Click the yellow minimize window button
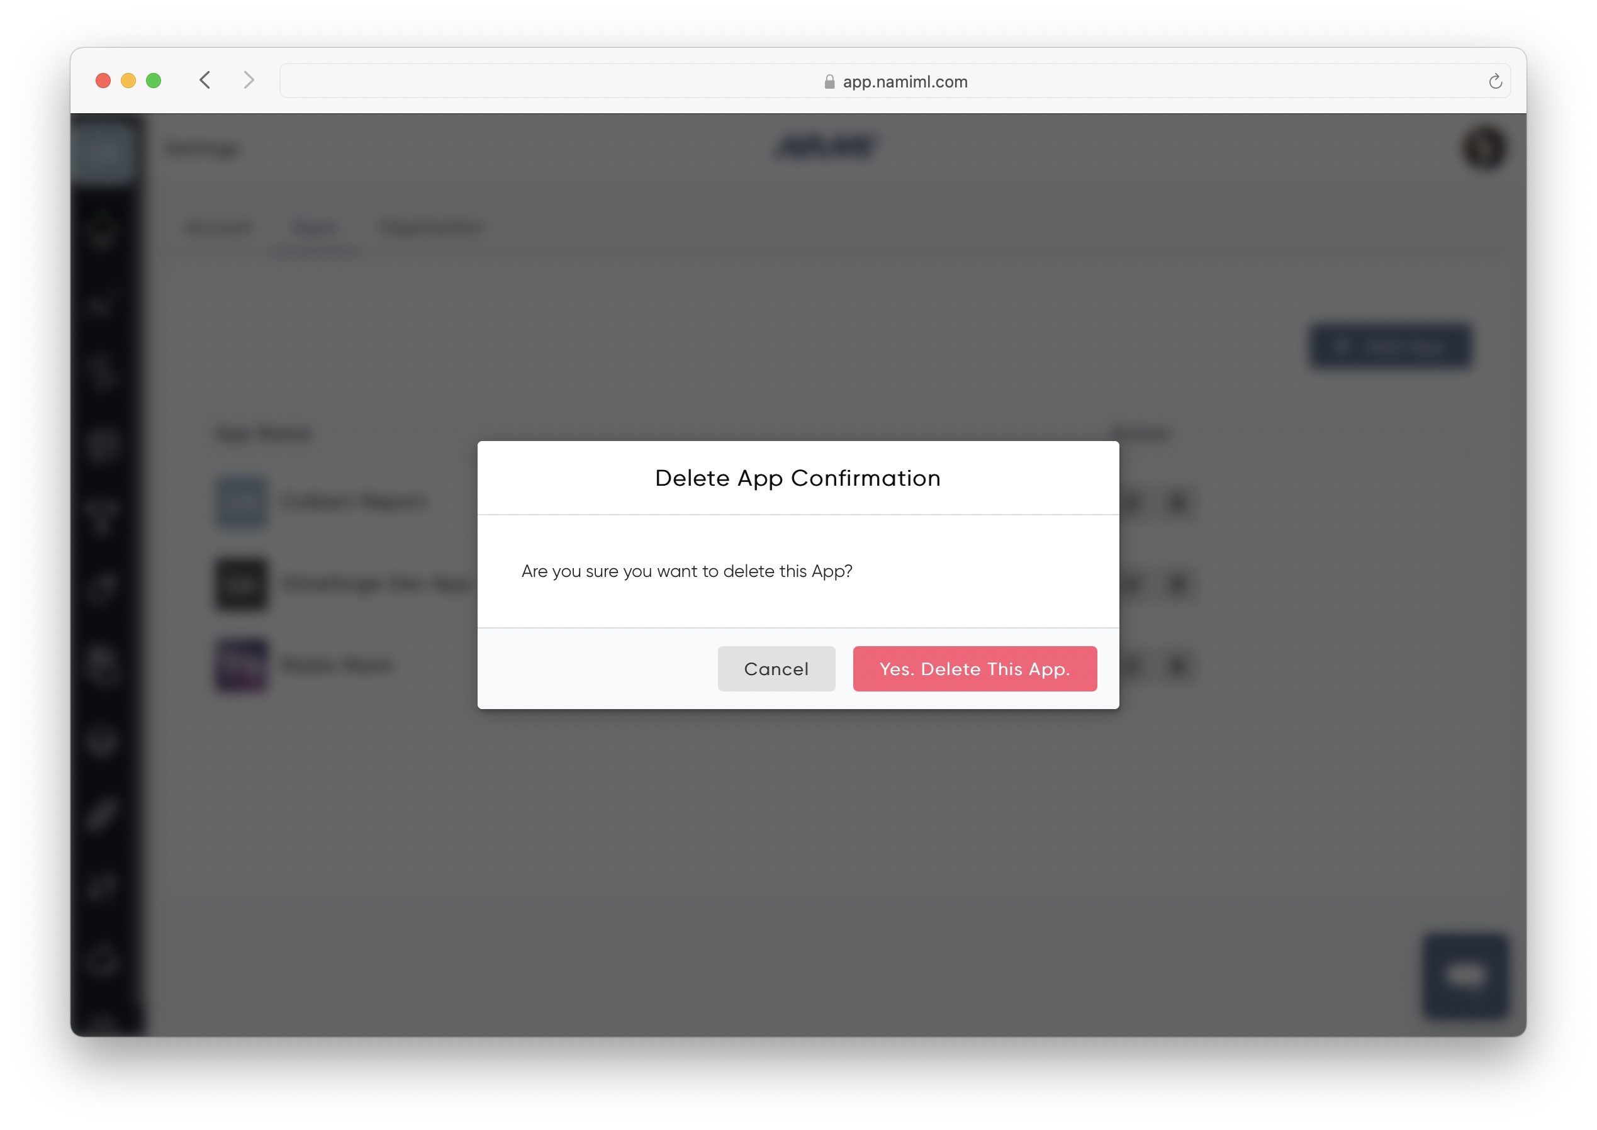The width and height of the screenshot is (1597, 1130). click(x=128, y=81)
